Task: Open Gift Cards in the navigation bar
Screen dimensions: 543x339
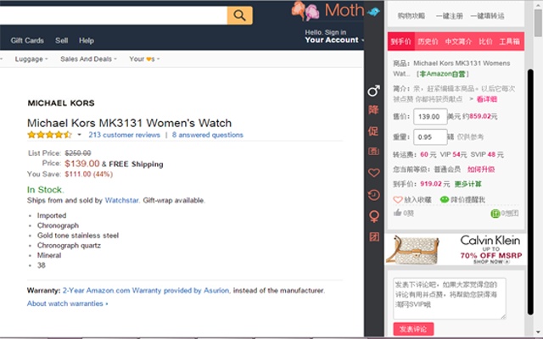Action: tap(27, 41)
